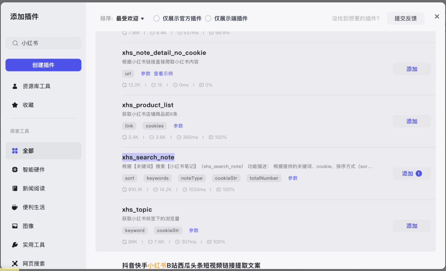Click bot count icon next to 15

click(x=154, y=85)
